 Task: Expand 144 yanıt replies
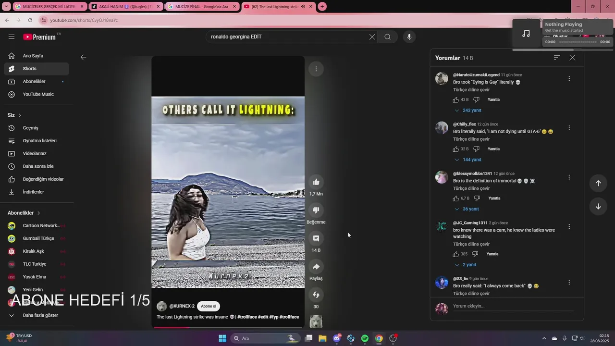[x=467, y=160]
